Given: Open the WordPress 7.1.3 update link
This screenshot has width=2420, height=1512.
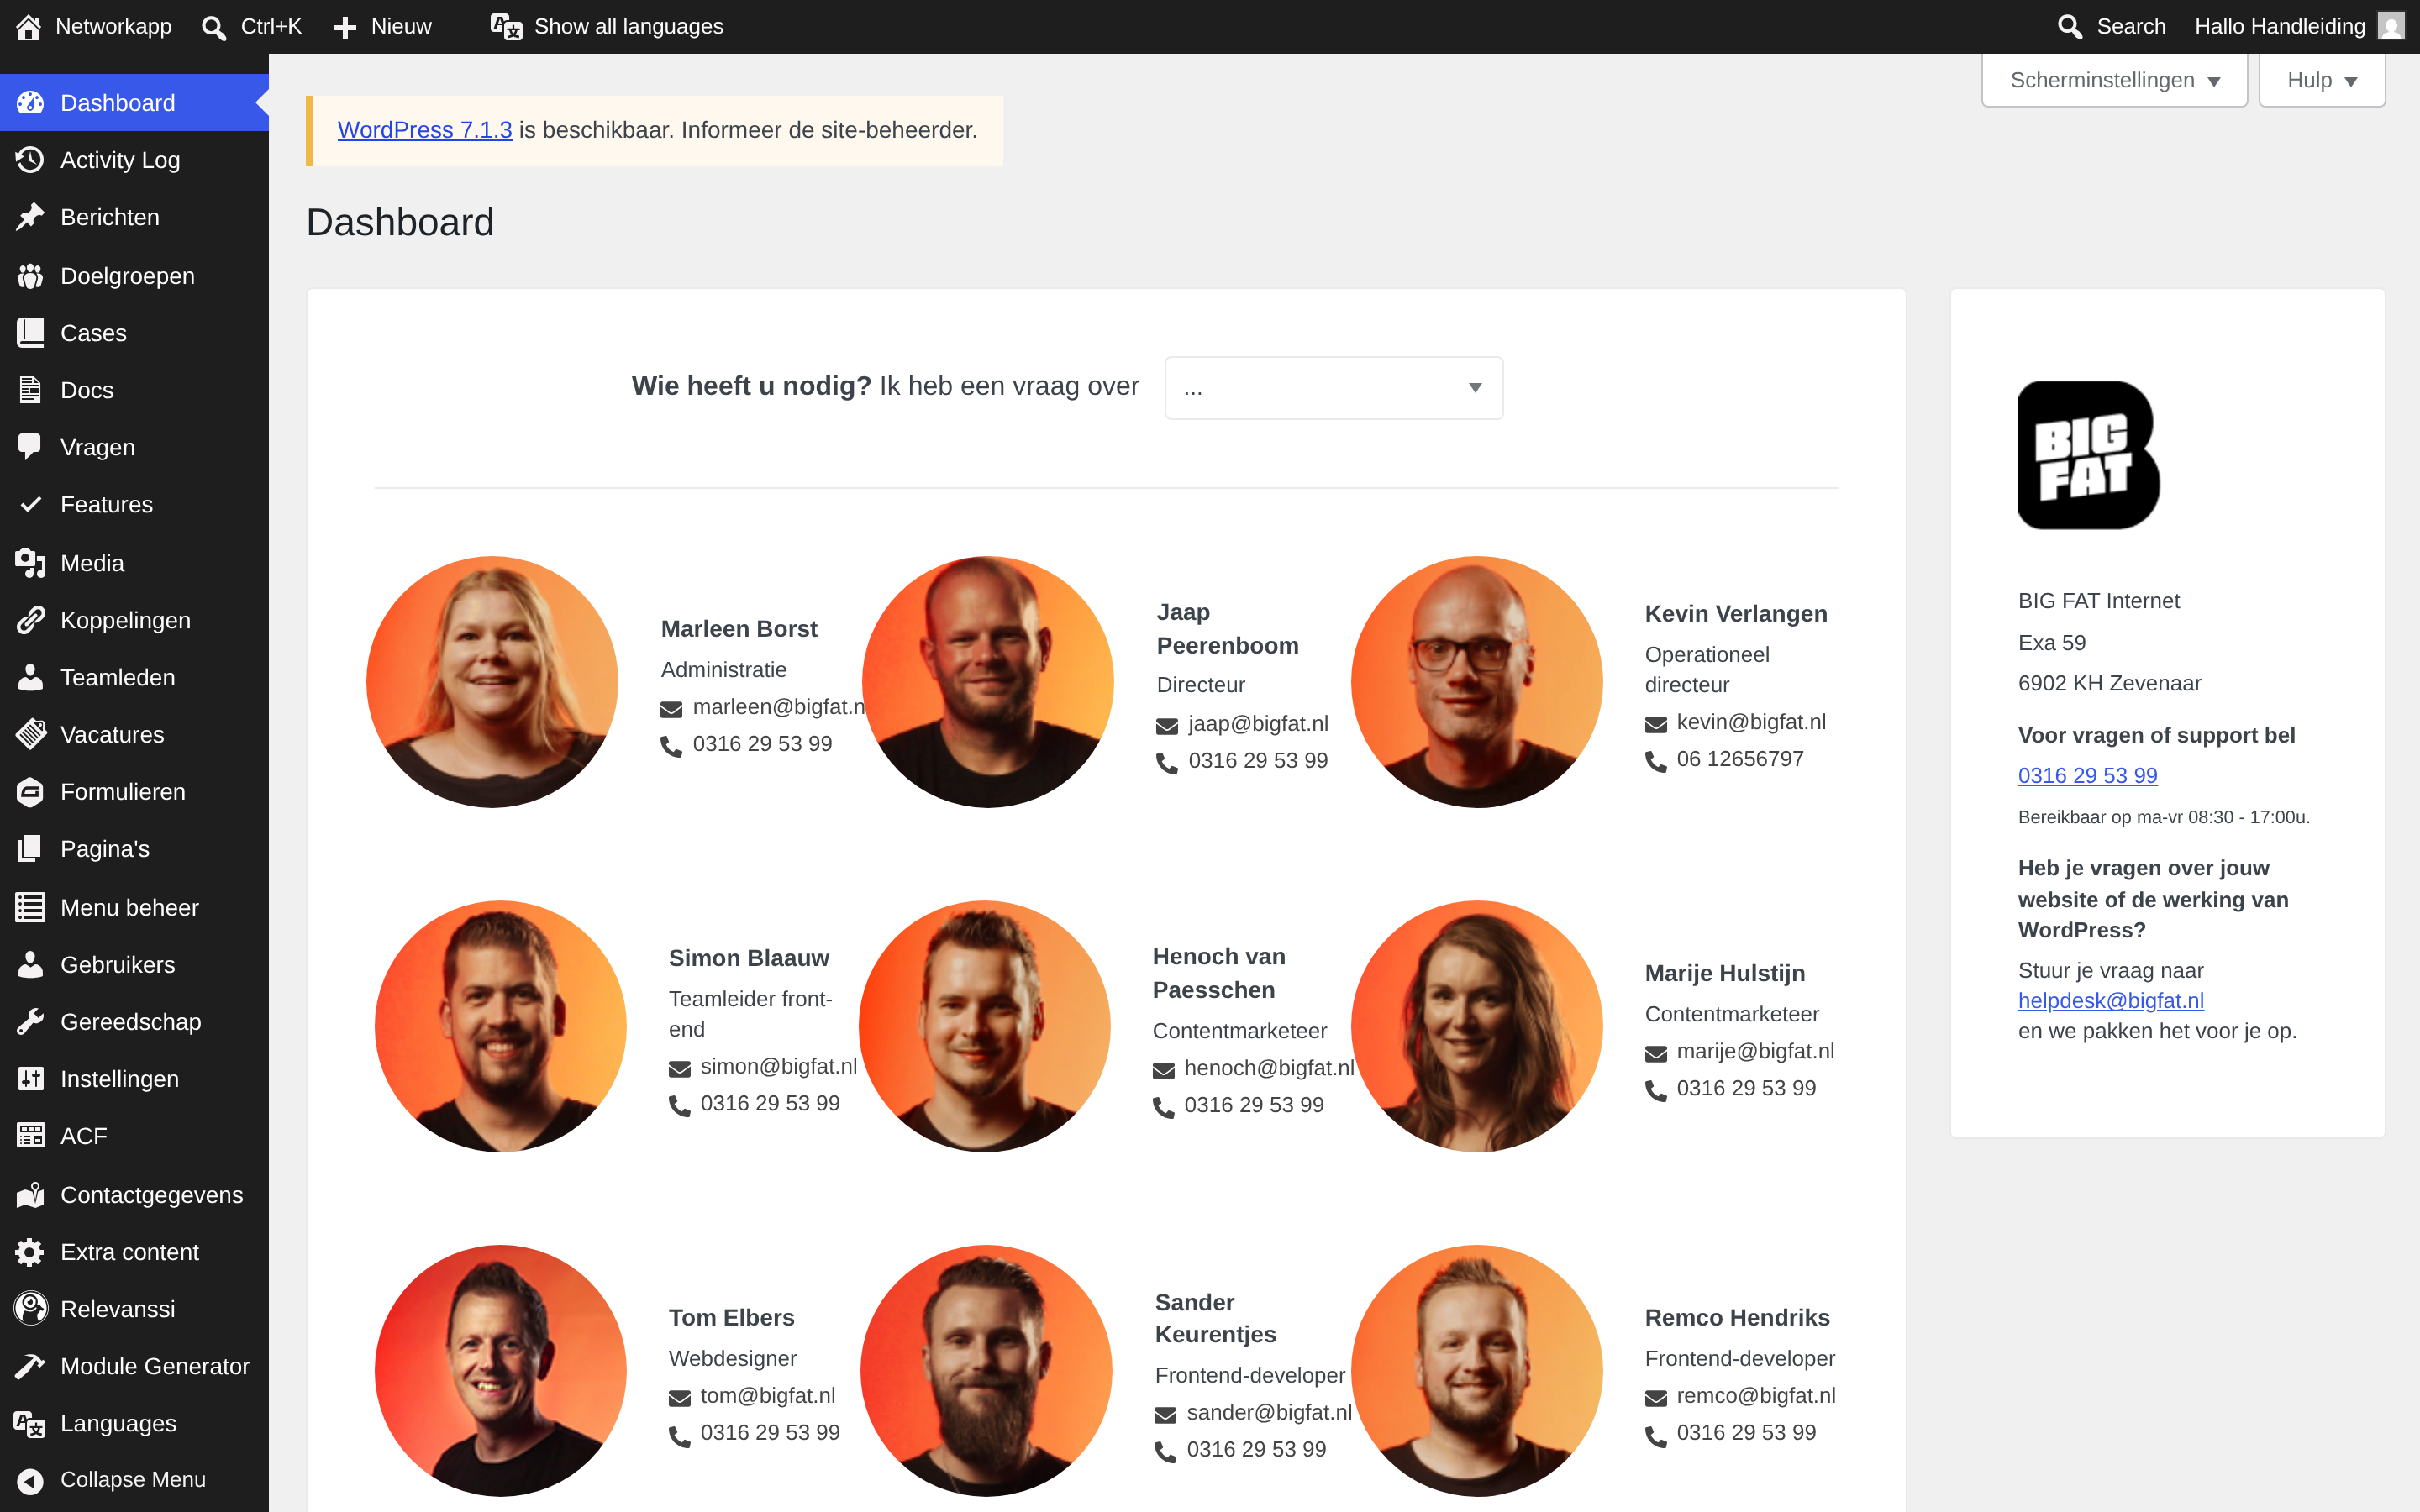Looking at the screenshot, I should 425,130.
